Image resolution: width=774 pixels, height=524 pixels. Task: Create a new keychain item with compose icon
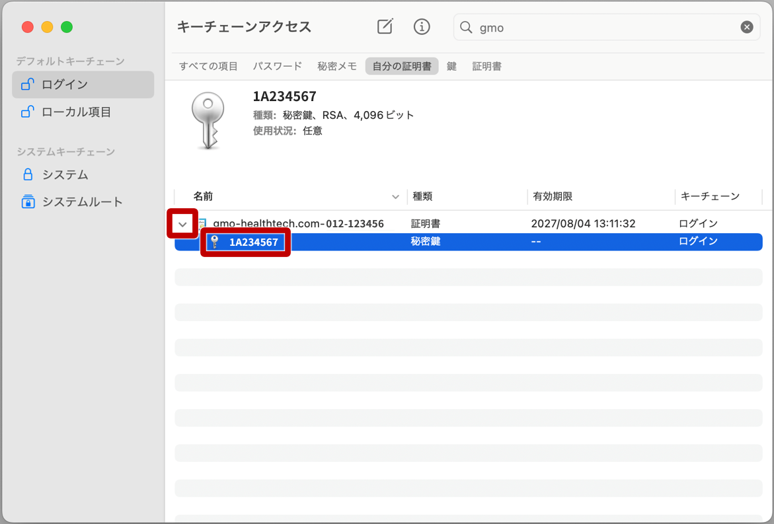[385, 26]
